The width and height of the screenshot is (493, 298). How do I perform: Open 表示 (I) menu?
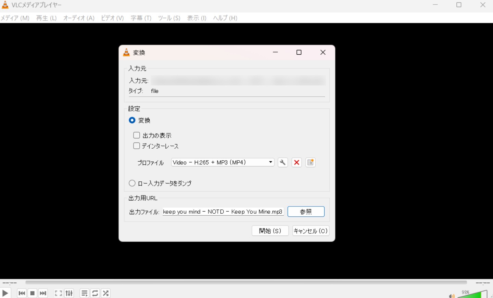[x=197, y=18]
